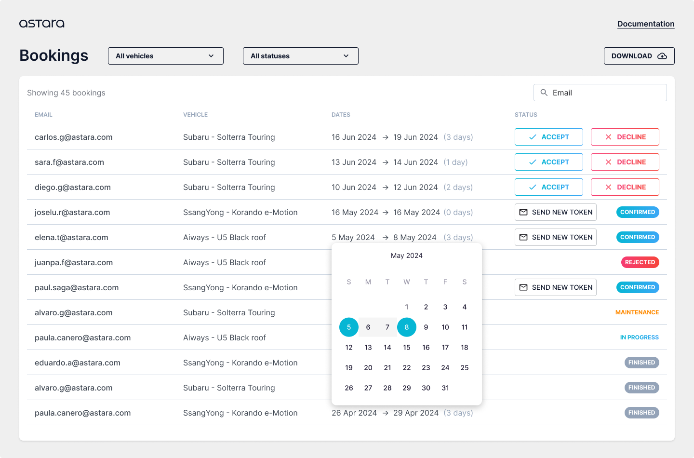694x458 pixels.
Task: Focus the Email search field
Action: click(x=600, y=93)
